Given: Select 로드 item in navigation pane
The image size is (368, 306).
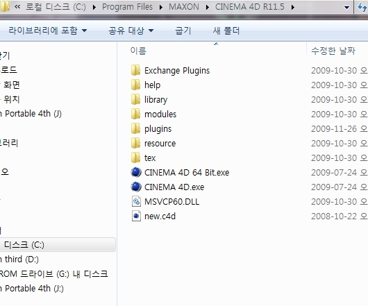Looking at the screenshot, I should coord(8,69).
